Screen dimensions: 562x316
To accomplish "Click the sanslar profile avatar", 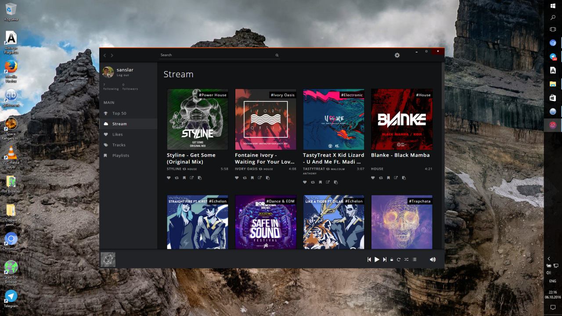I will tap(108, 72).
